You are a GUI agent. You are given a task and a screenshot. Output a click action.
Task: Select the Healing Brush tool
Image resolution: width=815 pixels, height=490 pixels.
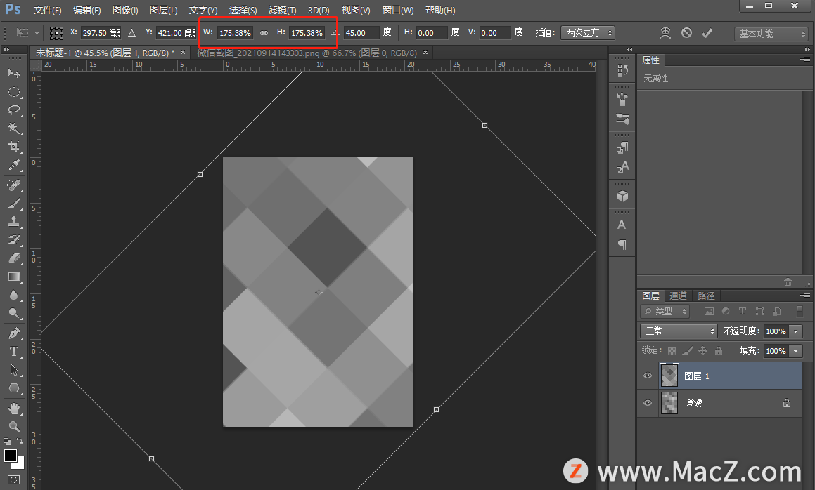pyautogui.click(x=14, y=185)
